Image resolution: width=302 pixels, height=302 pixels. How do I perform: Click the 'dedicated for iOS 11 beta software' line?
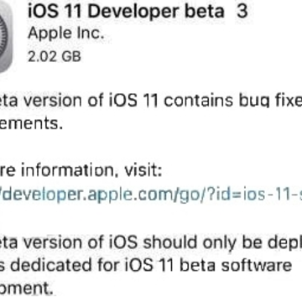tap(146, 265)
